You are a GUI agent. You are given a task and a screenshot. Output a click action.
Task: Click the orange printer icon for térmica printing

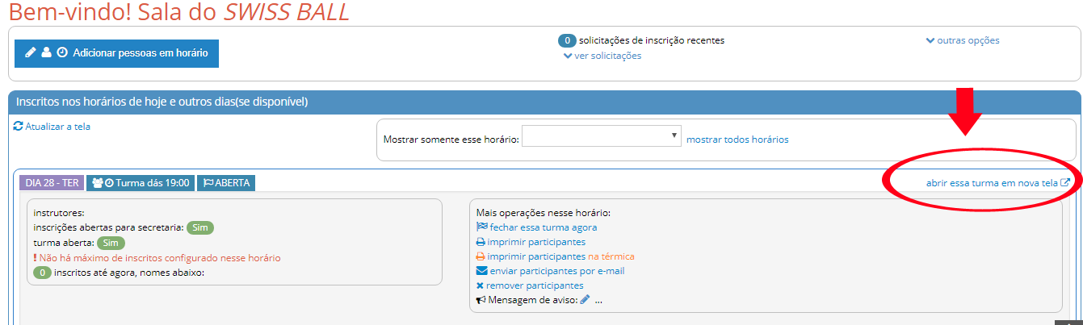(481, 256)
